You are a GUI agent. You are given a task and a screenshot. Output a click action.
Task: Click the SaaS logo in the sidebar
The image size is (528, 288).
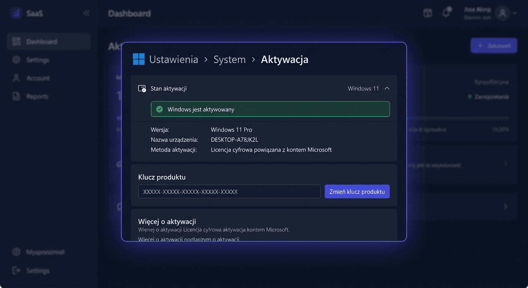(16, 13)
